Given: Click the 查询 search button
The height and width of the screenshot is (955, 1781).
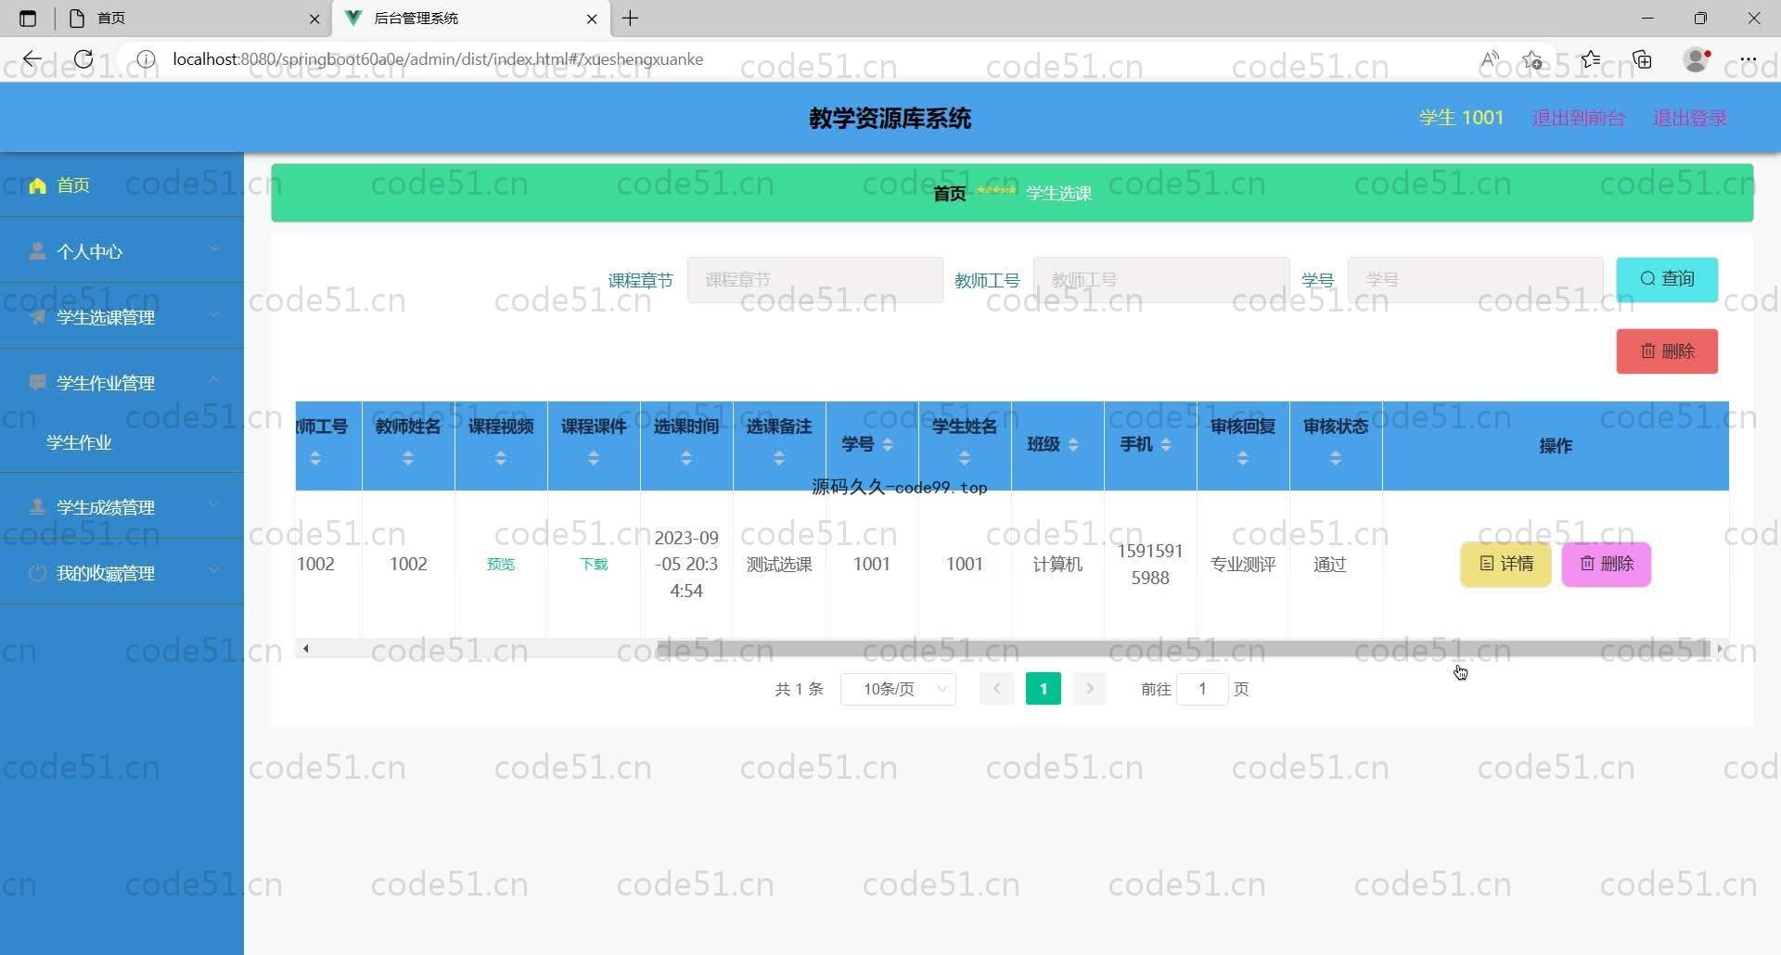Looking at the screenshot, I should click(x=1666, y=279).
